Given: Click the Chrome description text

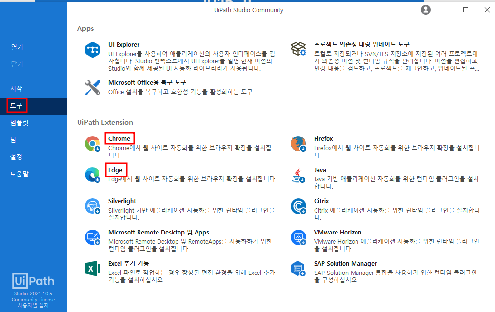Looking at the screenshot, I should click(x=190, y=152).
